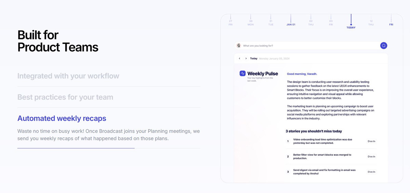
Task: Jump to JAN 01 on the timeline
Action: pos(291,25)
